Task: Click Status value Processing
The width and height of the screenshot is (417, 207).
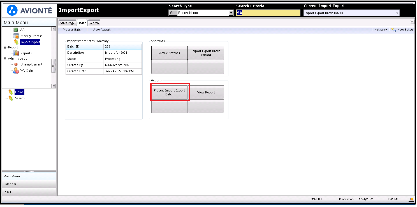Action: 113,59
